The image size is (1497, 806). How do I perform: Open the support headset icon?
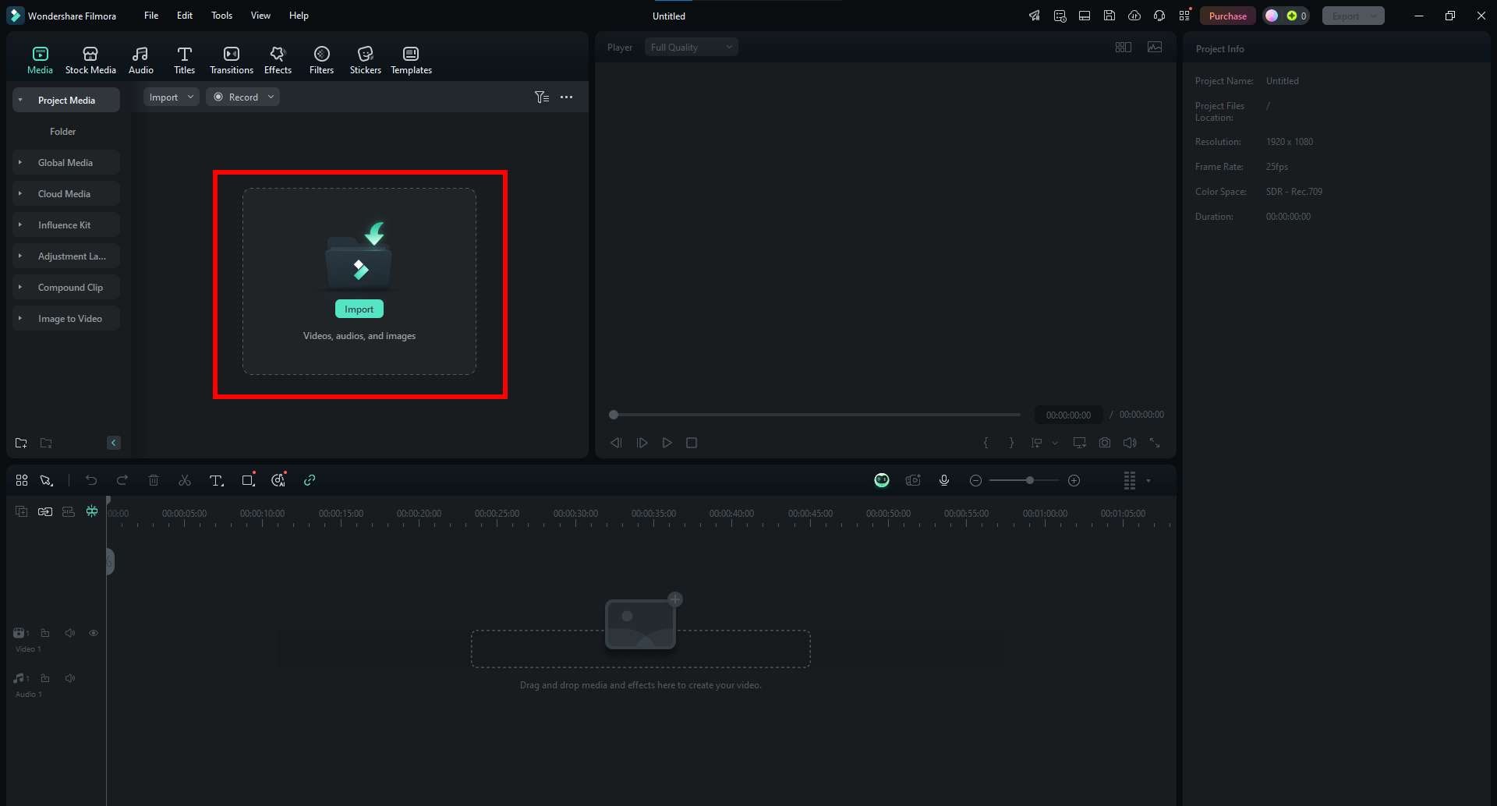[x=1159, y=16]
